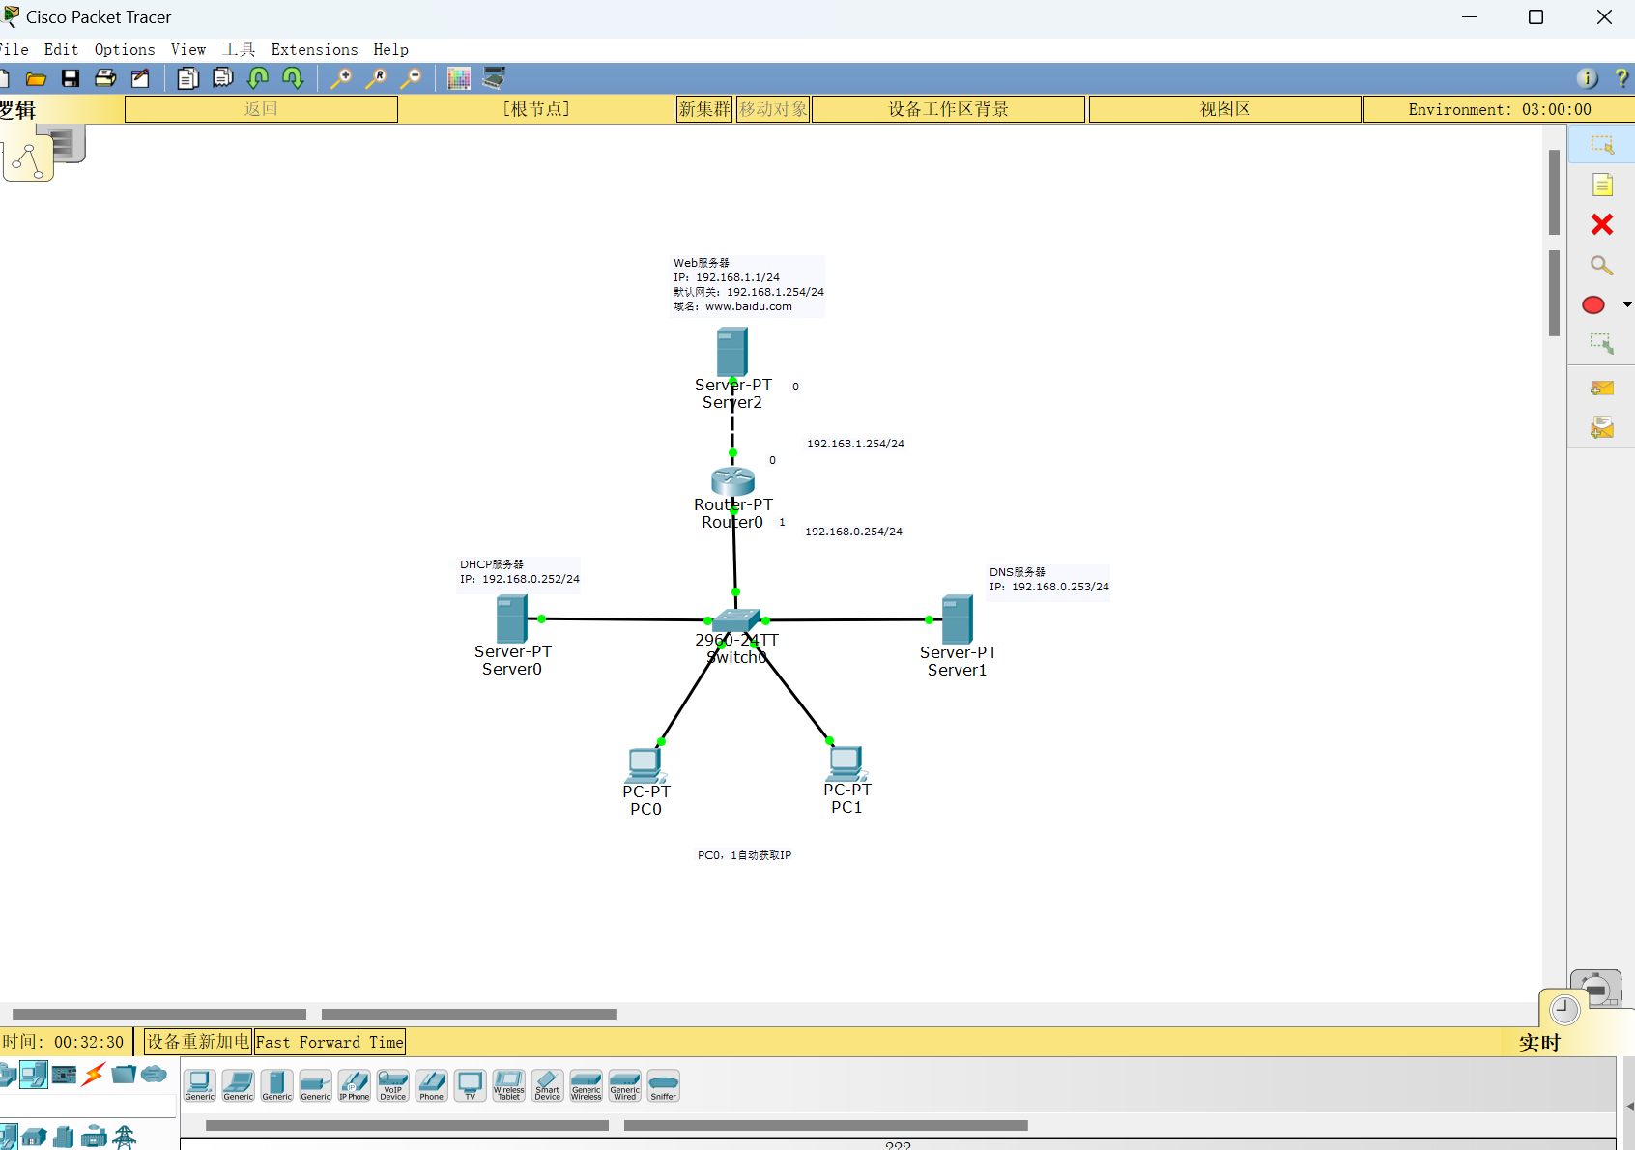This screenshot has width=1635, height=1150.
Task: Select the Smart City subcategory icon
Action: pos(64,1136)
